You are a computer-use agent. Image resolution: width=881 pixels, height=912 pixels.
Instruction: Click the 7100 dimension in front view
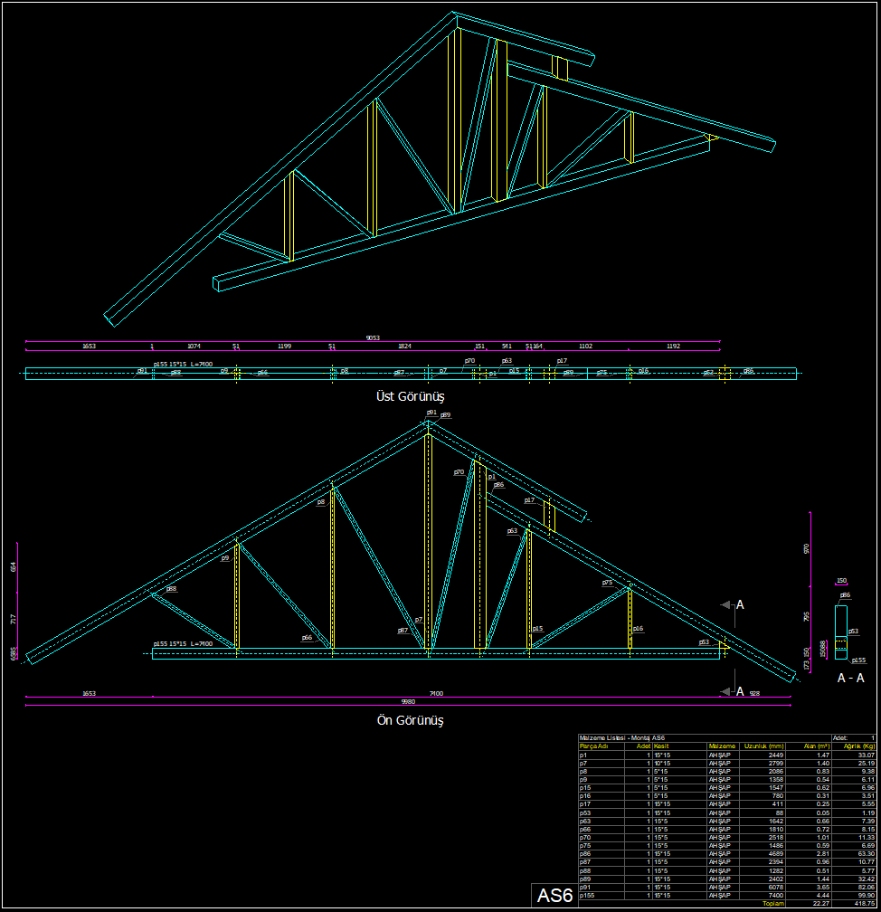tap(435, 694)
